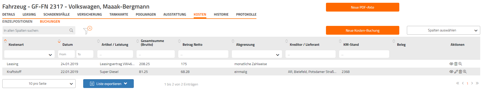This screenshot has width=483, height=92.
Task: Click the search magnifier icon
Action: (71, 30)
